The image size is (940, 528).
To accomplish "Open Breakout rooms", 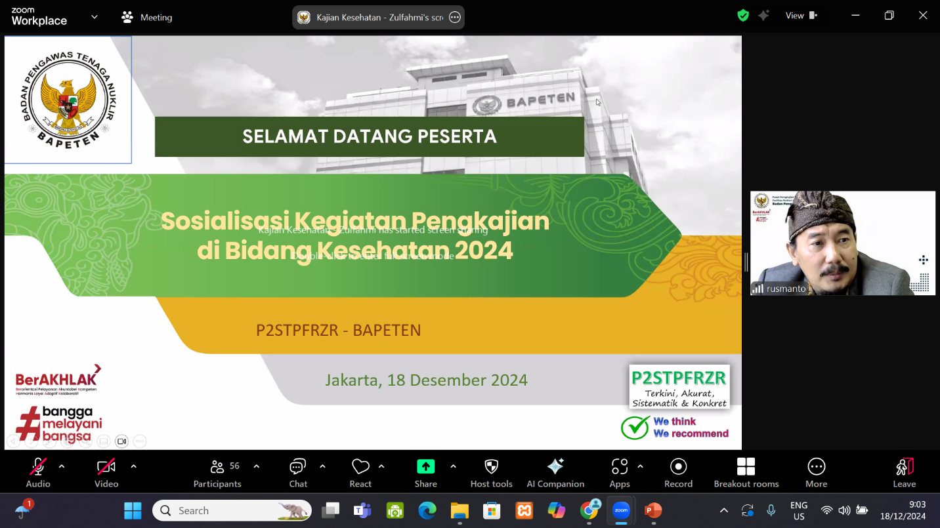I will click(746, 472).
